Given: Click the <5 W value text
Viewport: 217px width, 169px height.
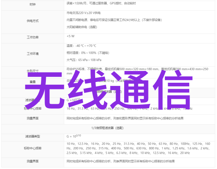Looking at the screenshot, I should tap(71, 36).
